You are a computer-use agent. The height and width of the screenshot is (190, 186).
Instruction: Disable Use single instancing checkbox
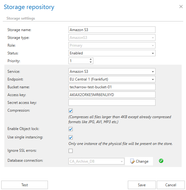coord(71,137)
